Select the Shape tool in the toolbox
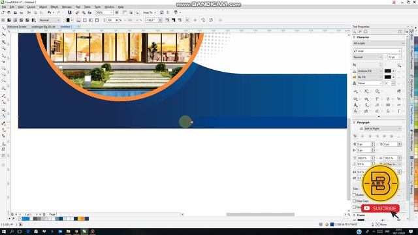418x235 pixels. 3,35
